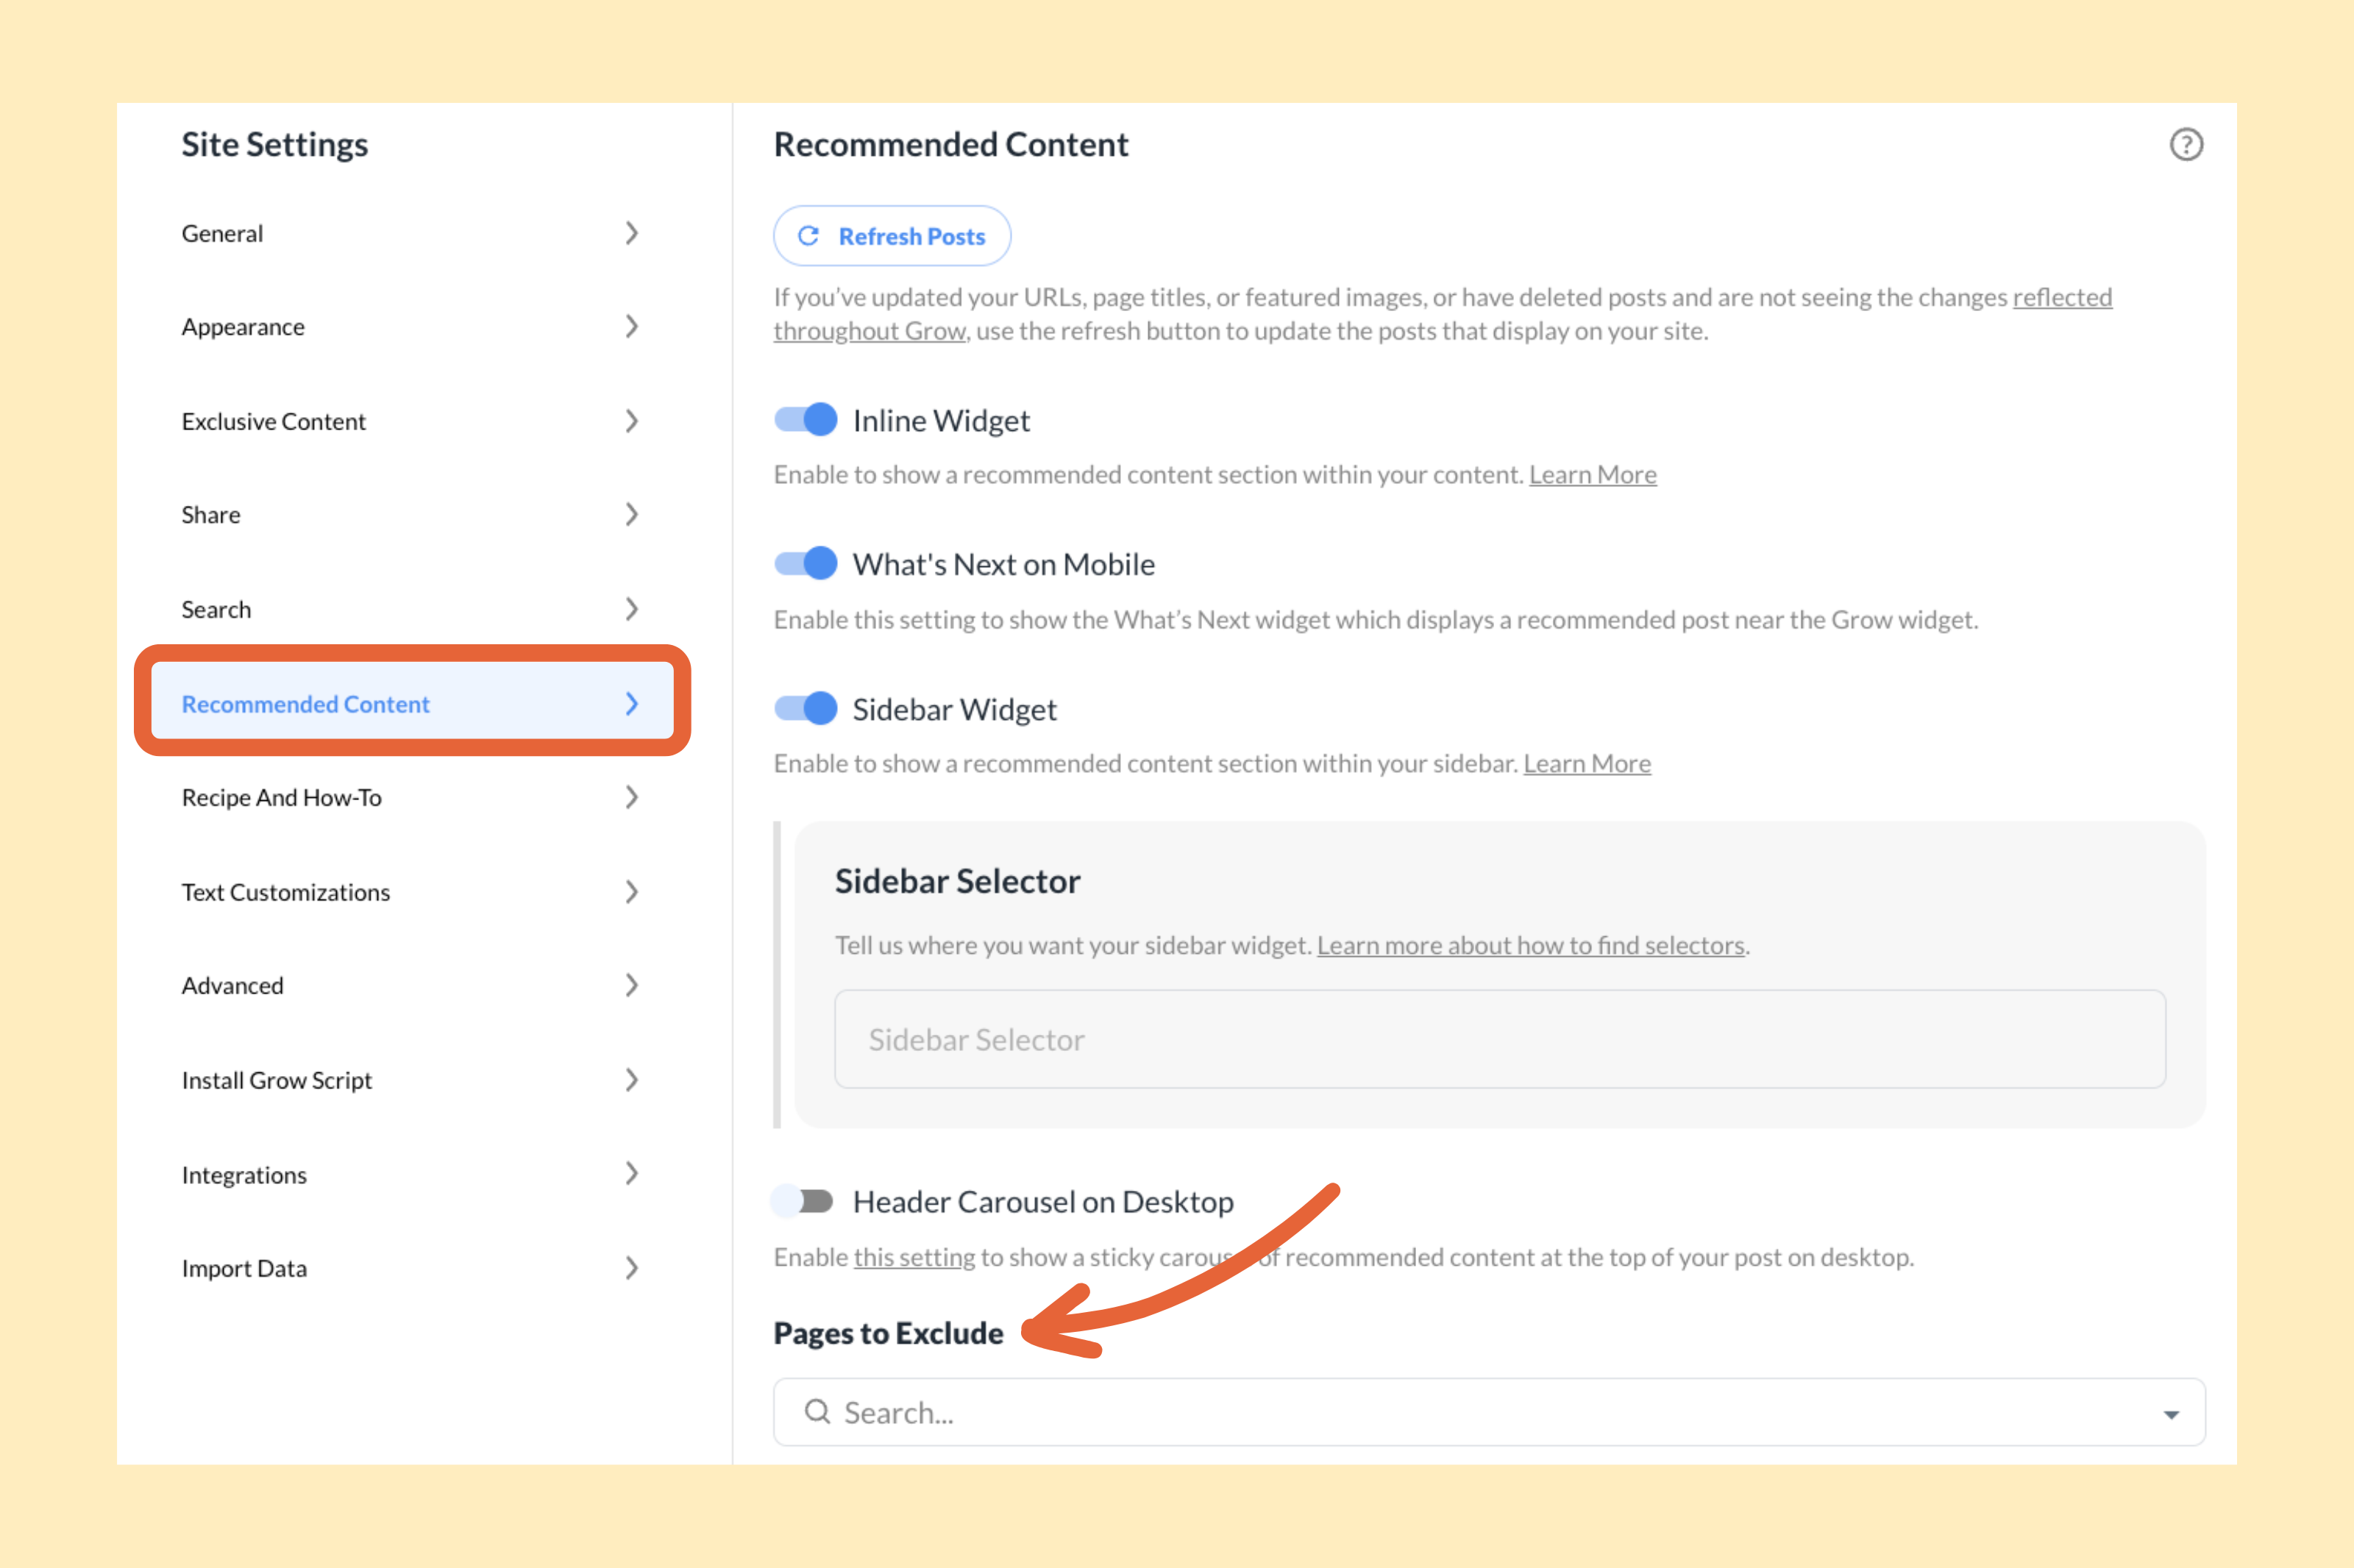Click the help question mark icon
This screenshot has width=2354, height=1568.
pos(2186,145)
